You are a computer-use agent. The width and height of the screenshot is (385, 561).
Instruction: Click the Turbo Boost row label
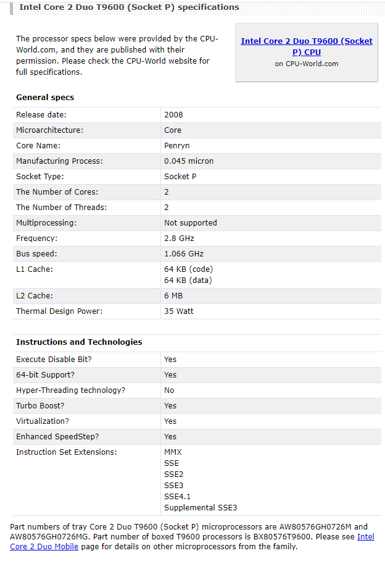pyautogui.click(x=40, y=406)
